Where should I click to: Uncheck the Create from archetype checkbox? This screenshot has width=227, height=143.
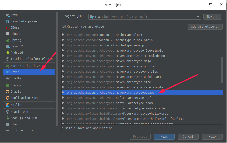tap(64, 27)
